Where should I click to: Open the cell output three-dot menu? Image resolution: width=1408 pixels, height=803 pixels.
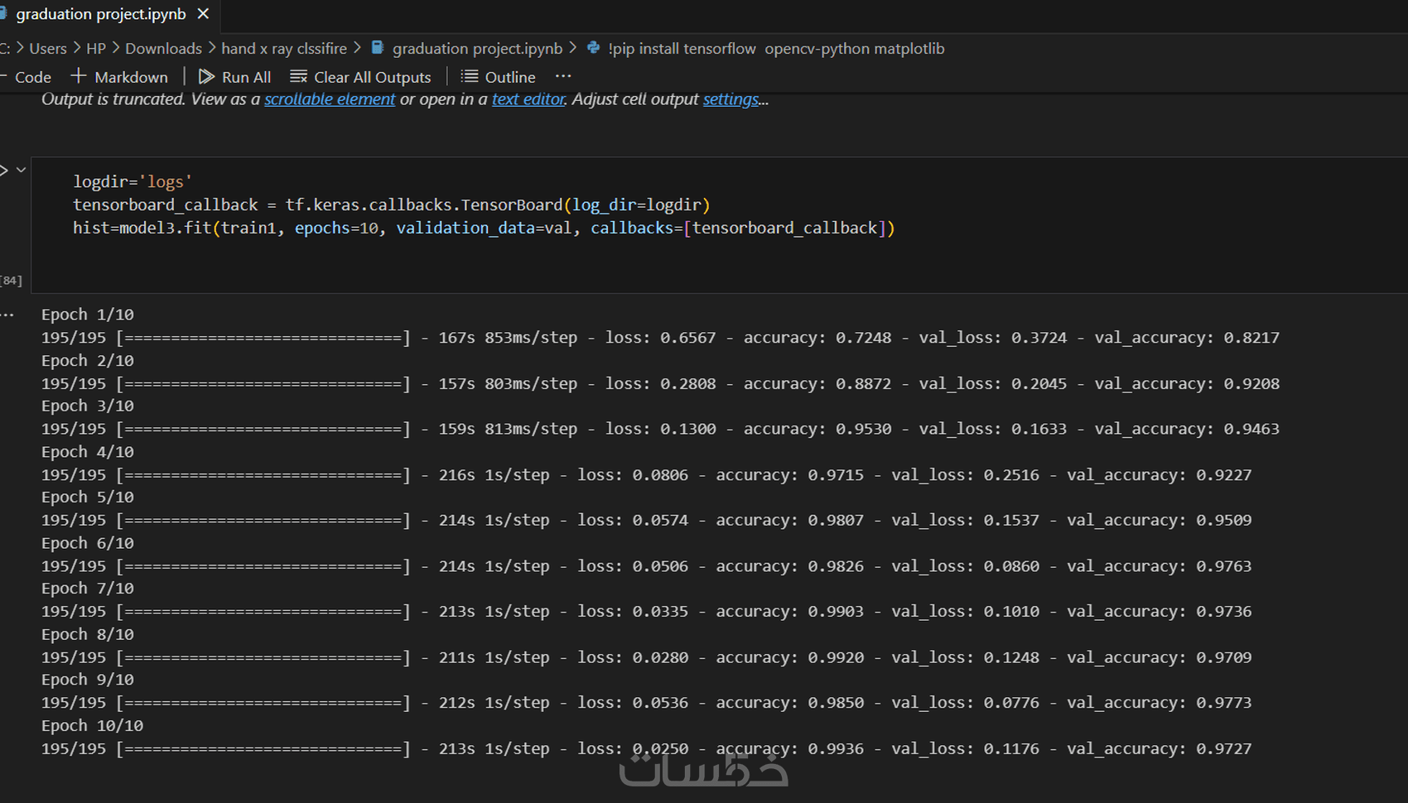tap(8, 315)
